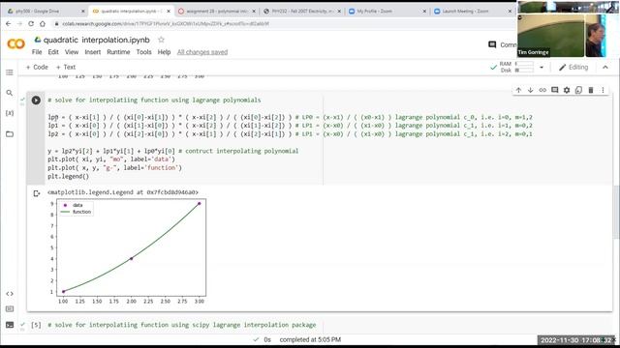Close the quadratic interpolation browser tab

pyautogui.click(x=169, y=12)
